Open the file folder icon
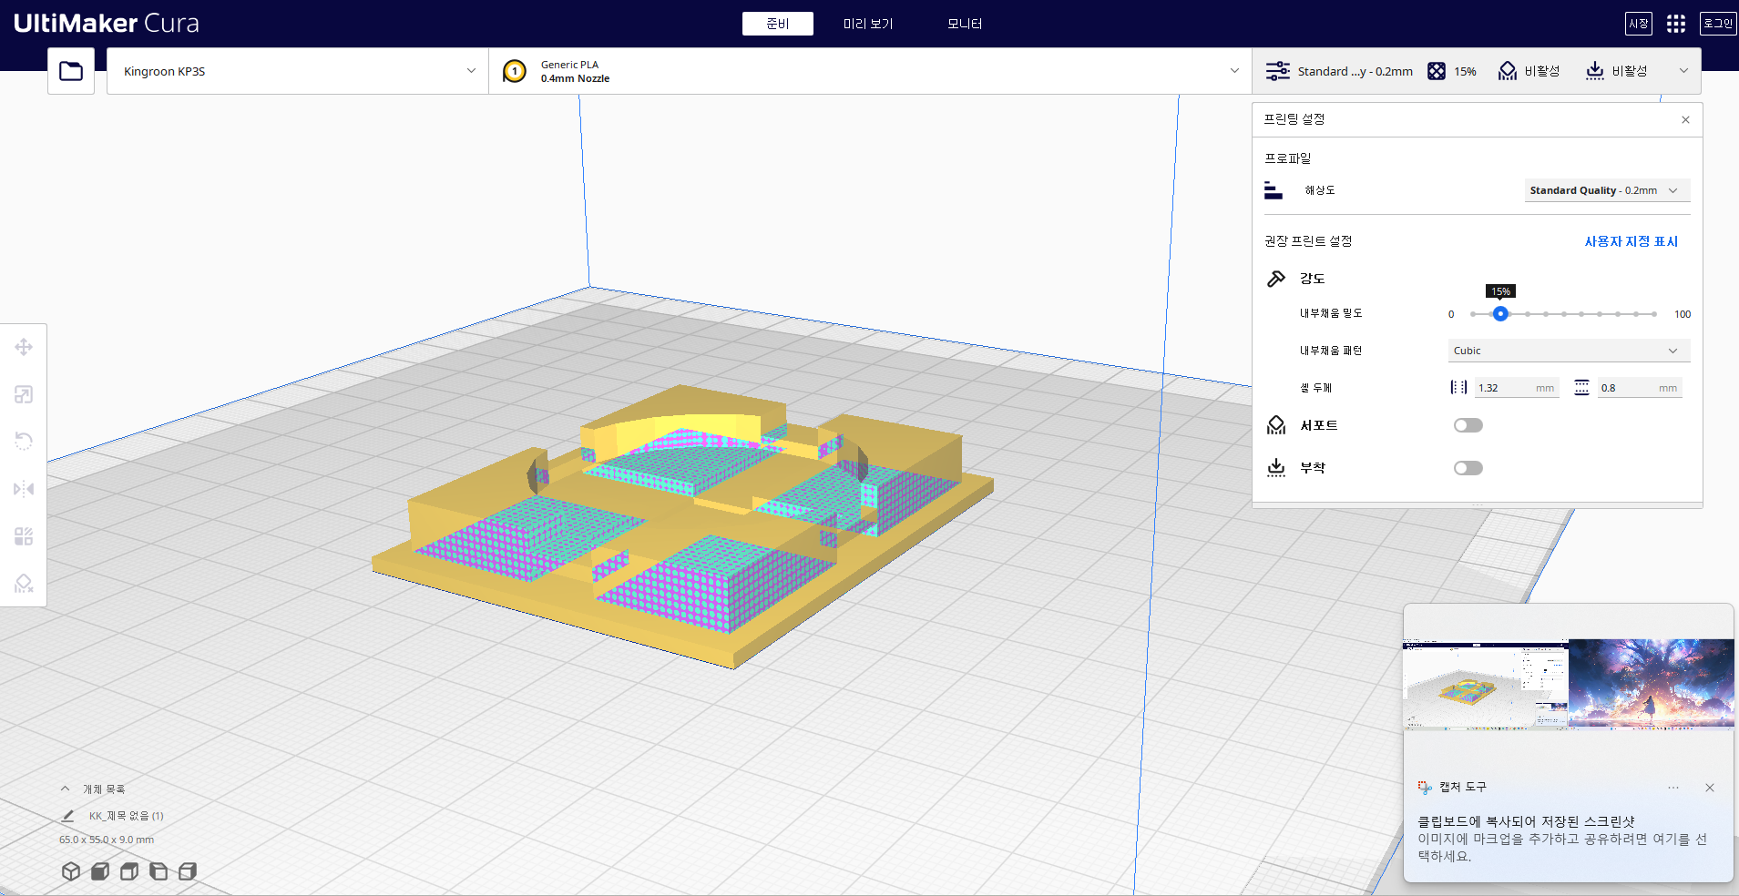This screenshot has width=1739, height=896. pyautogui.click(x=71, y=71)
